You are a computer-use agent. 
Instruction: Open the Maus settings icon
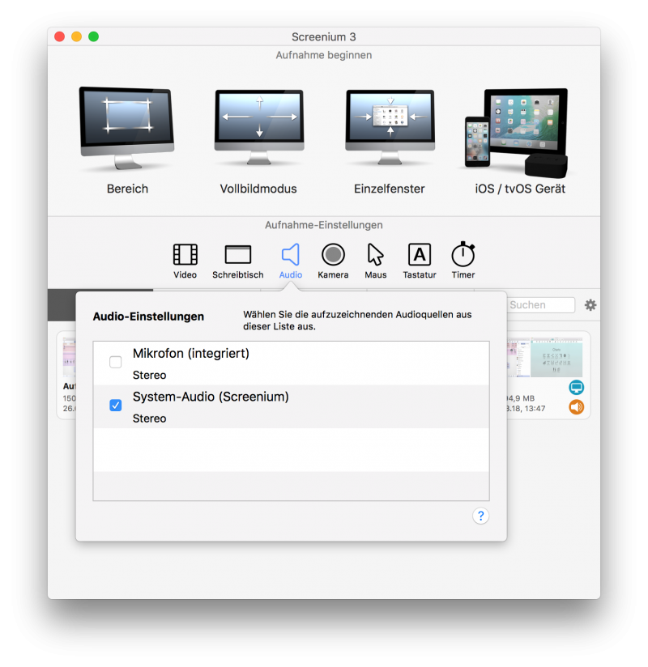[375, 255]
